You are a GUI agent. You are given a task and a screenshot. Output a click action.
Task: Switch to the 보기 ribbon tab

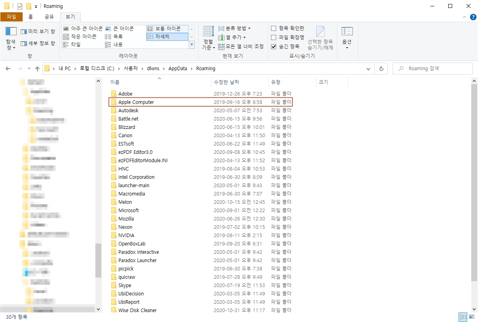click(x=70, y=17)
